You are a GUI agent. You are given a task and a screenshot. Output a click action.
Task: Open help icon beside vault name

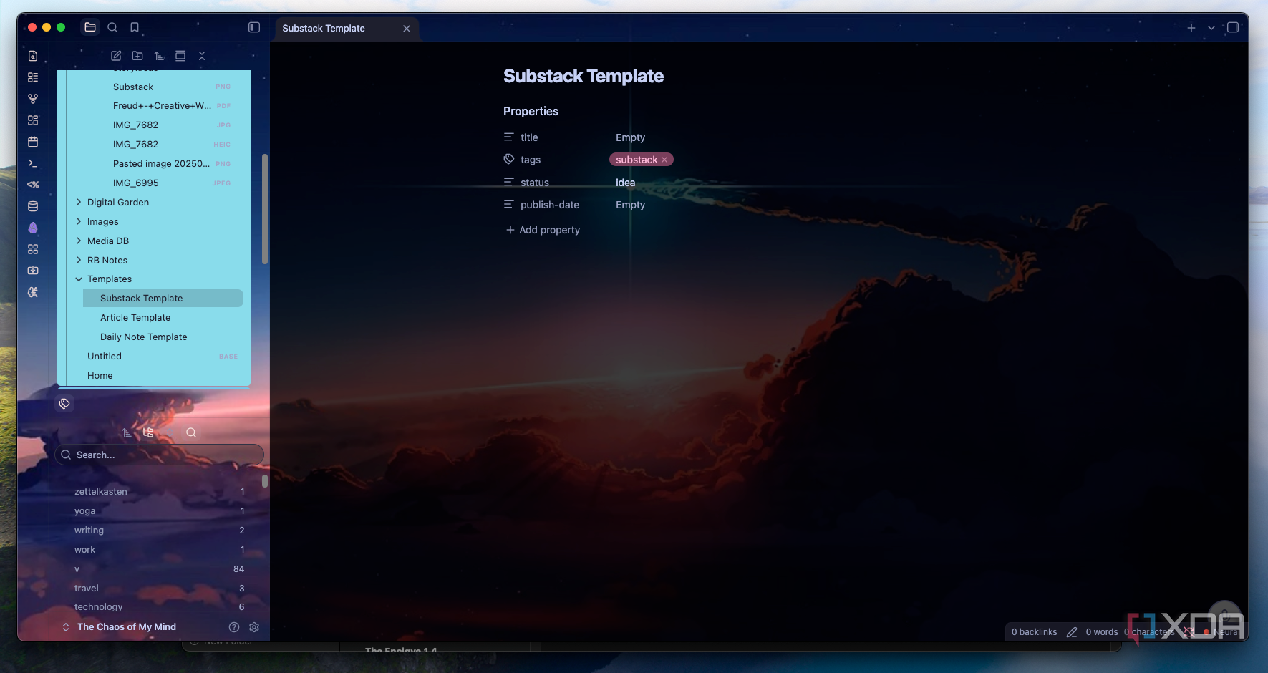(x=234, y=627)
